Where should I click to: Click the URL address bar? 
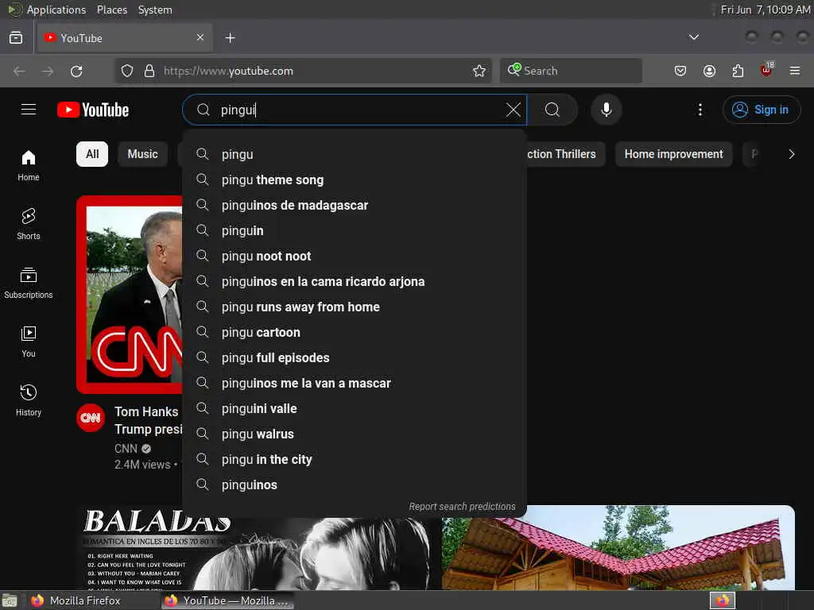(x=301, y=71)
